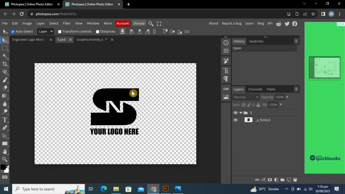Open the Character panel icon
The image size is (345, 194).
tap(226, 71)
